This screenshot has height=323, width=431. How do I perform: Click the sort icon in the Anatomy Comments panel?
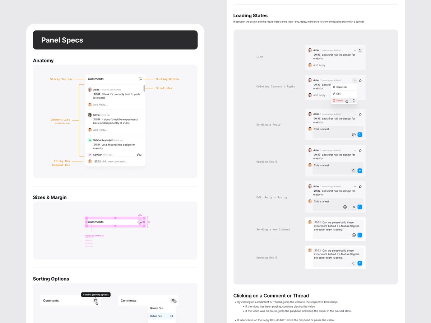tap(140, 79)
